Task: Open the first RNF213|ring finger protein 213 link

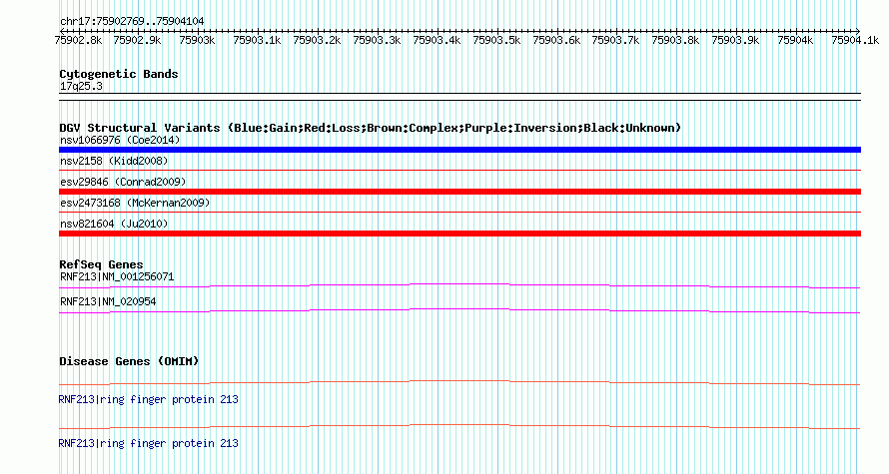Action: [x=149, y=400]
